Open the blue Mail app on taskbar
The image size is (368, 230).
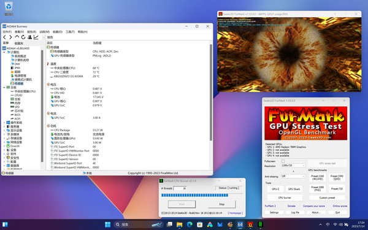pos(220,224)
